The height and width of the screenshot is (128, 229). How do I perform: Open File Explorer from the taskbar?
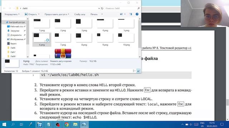click(75, 124)
